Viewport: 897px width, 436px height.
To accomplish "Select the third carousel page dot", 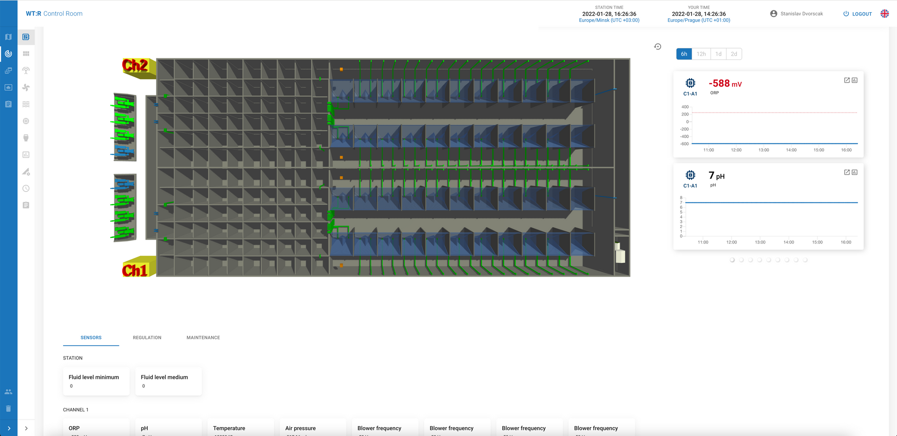I will tap(750, 260).
